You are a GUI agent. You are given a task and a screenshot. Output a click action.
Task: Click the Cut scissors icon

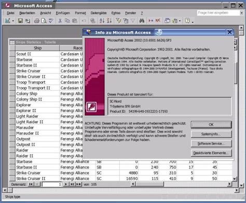click(60, 21)
